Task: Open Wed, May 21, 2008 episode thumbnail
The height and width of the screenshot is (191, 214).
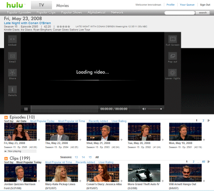Action: 103,132
